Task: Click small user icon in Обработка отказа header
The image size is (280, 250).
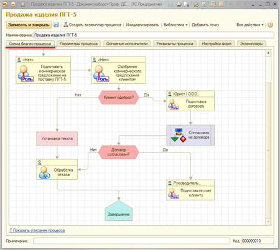Action: coord(40,162)
